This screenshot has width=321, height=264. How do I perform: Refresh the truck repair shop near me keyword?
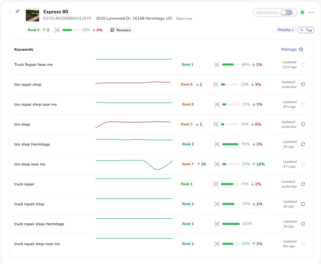click(x=303, y=244)
